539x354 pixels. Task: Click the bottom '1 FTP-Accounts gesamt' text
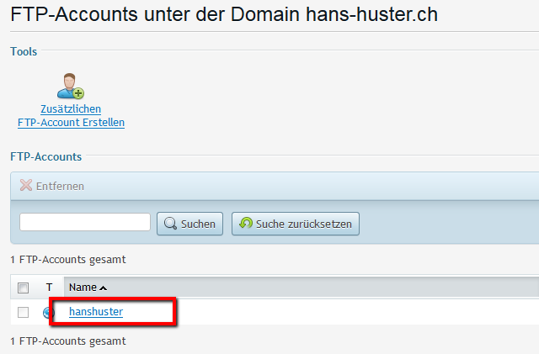pos(67,341)
